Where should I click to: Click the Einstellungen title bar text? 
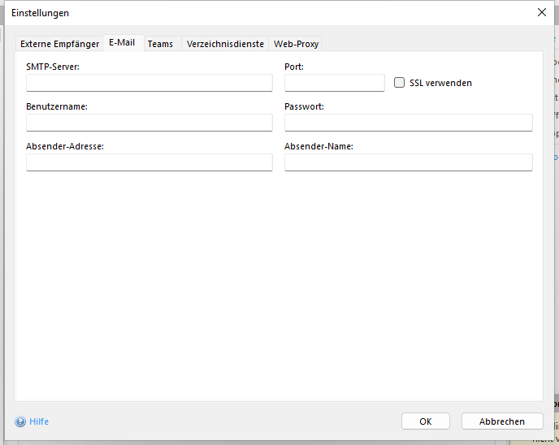[40, 13]
